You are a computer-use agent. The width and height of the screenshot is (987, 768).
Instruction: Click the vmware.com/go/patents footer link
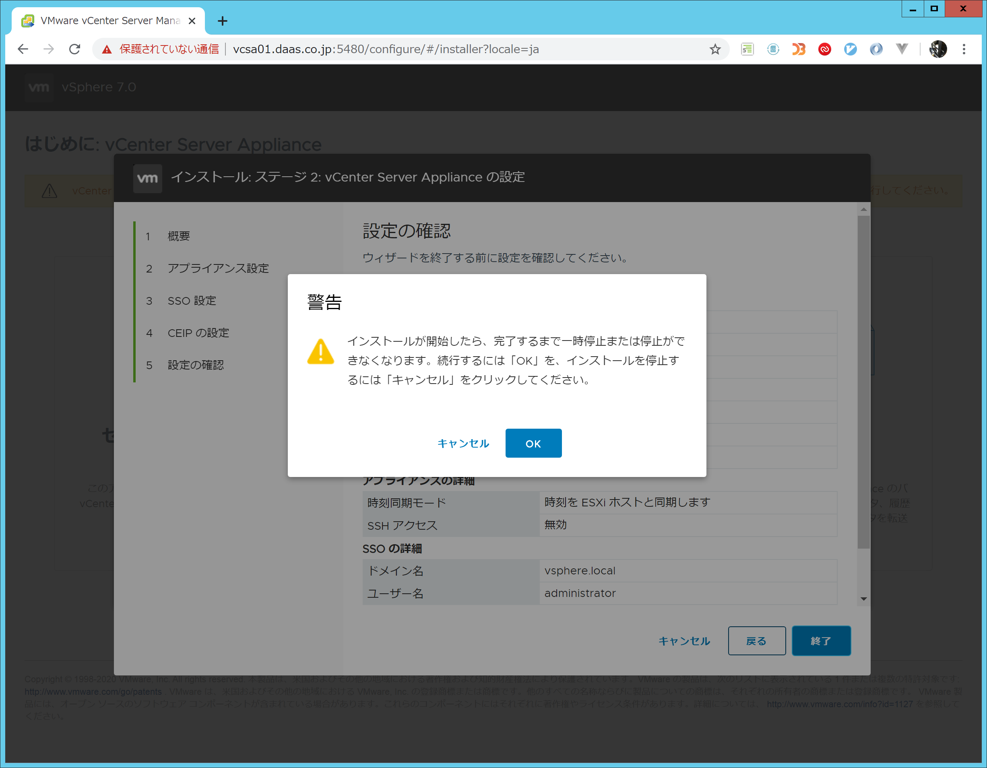coord(93,692)
